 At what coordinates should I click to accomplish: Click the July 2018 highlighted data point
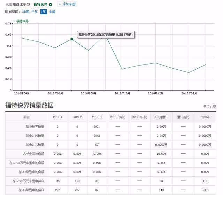click(72, 39)
